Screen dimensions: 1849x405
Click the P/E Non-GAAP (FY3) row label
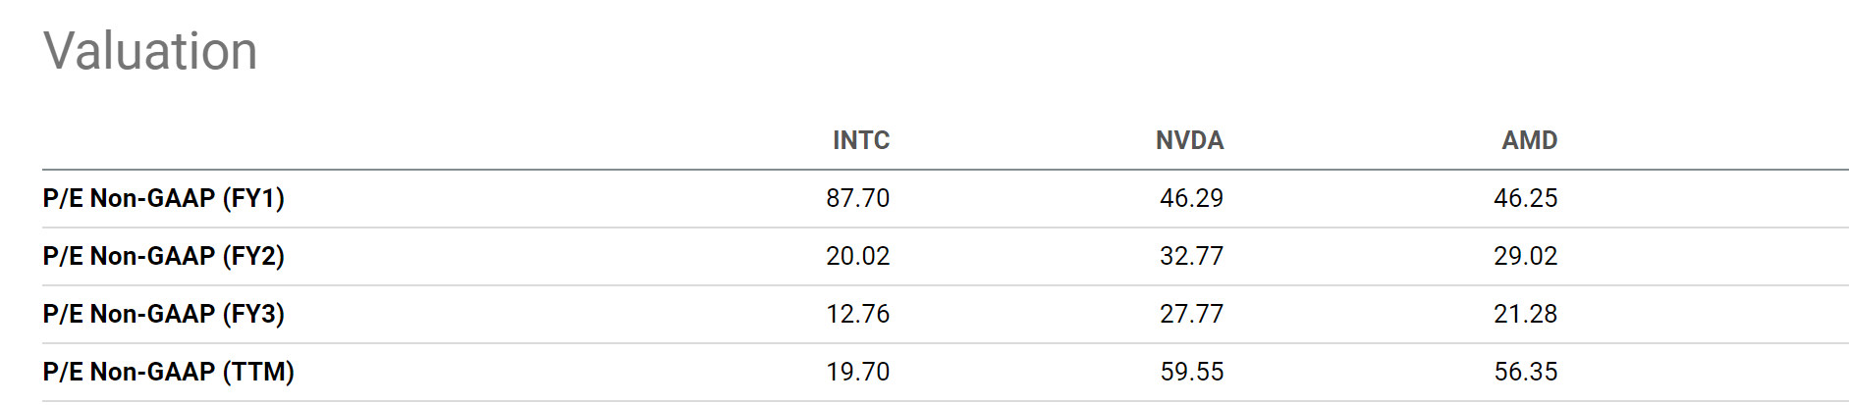pos(163,314)
